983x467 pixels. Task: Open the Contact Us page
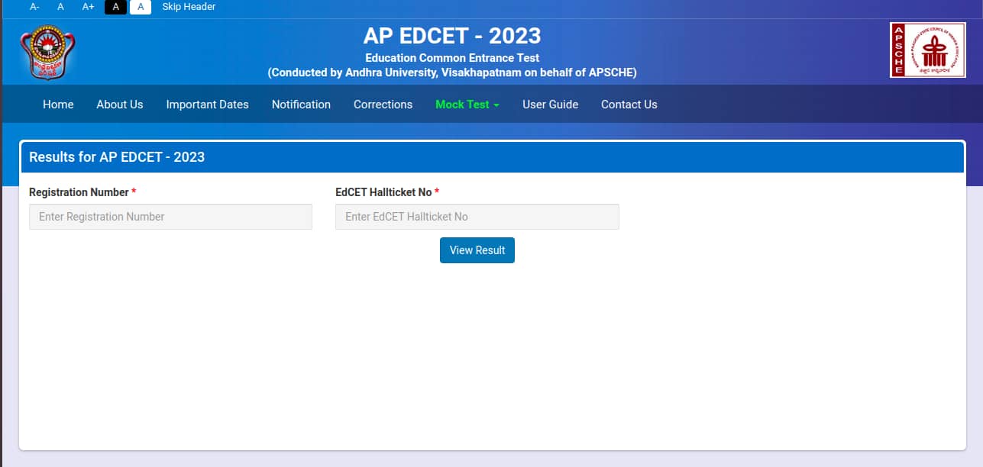(x=629, y=105)
